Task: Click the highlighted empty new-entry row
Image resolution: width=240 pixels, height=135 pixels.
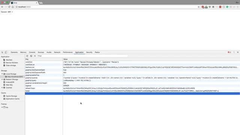Action: (x=132, y=93)
